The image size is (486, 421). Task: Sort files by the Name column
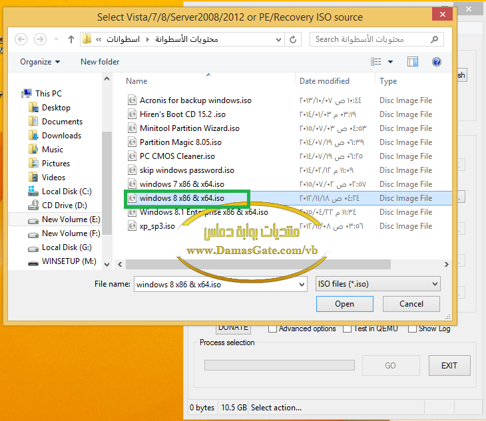coord(136,81)
